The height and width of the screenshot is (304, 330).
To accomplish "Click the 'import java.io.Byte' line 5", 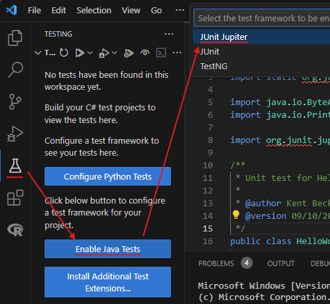I will (280, 102).
